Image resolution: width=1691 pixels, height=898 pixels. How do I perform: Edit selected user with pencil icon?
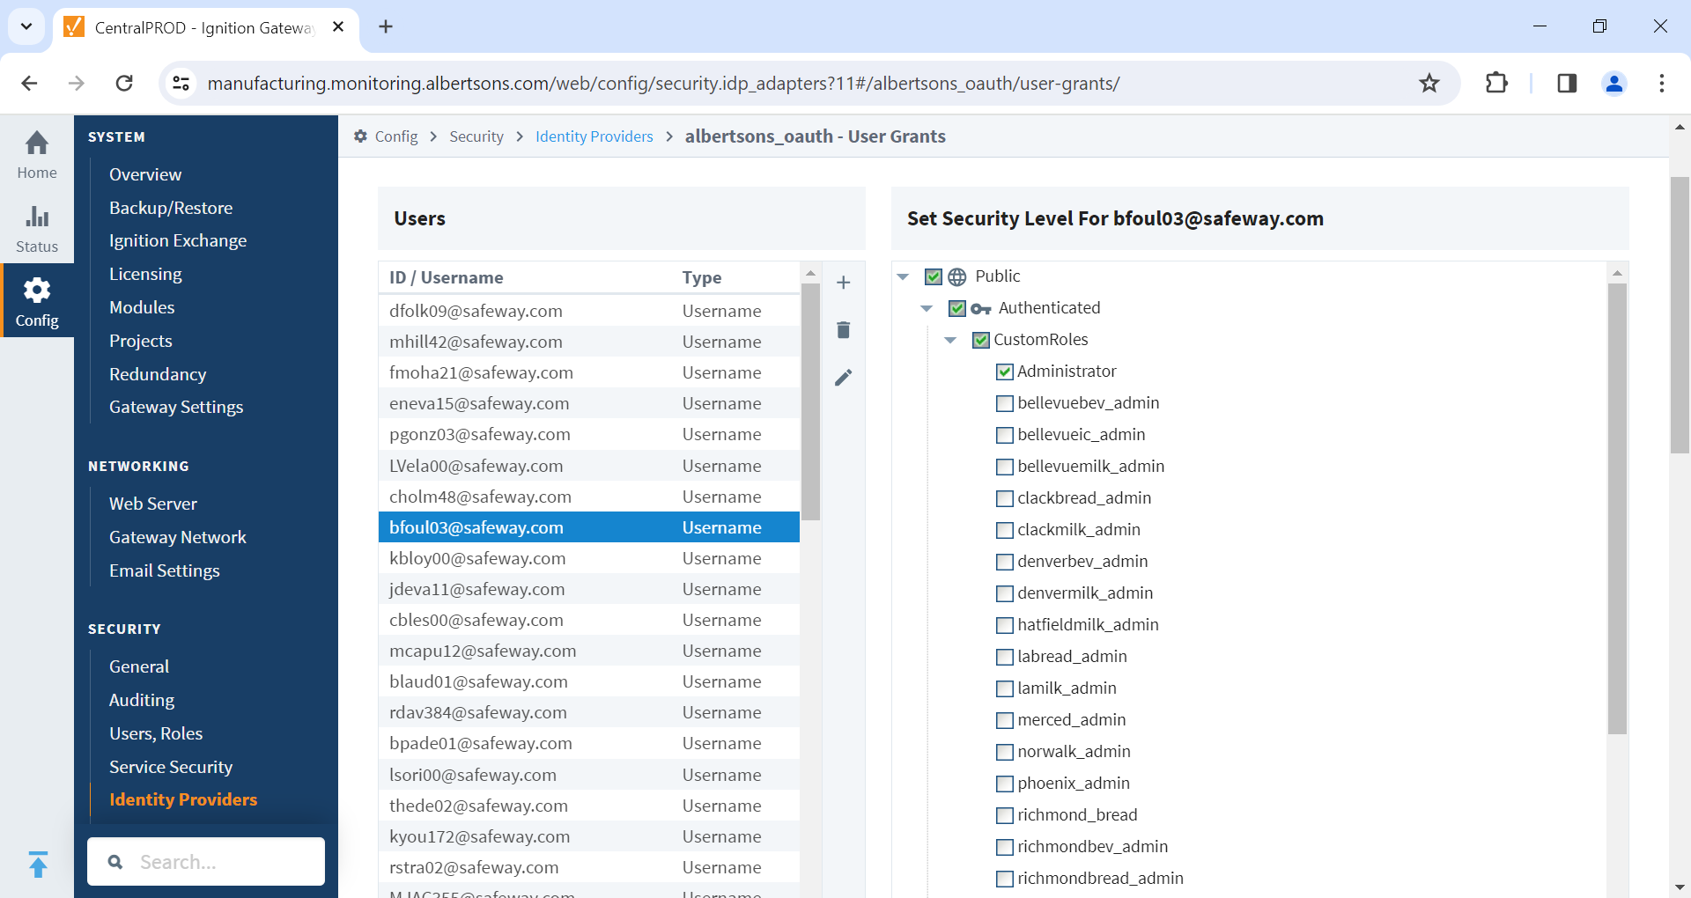click(843, 378)
